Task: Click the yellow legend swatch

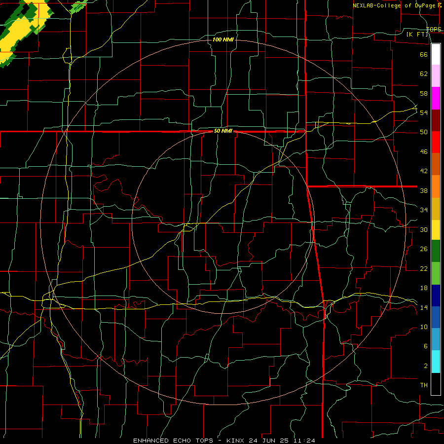Action: pos(436,230)
